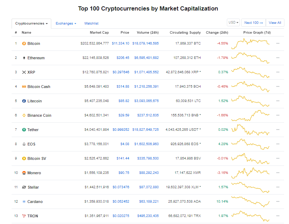
Task: Open the Binance Coin name link
Action: pyautogui.click(x=39, y=115)
